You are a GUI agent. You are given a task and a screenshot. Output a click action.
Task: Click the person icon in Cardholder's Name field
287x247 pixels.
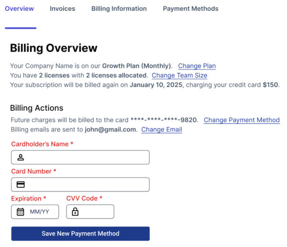pyautogui.click(x=21, y=157)
